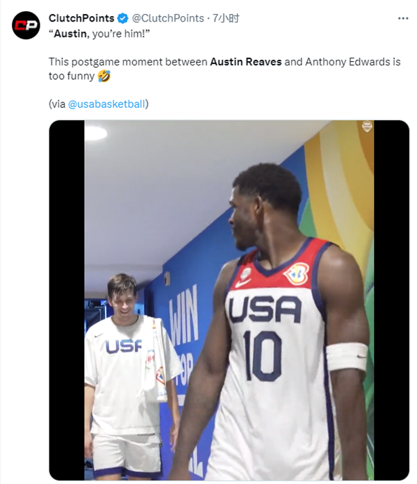This screenshot has width=417, height=484.
Task: Click the 7小时 timestamp of the tweet
Action: point(225,18)
